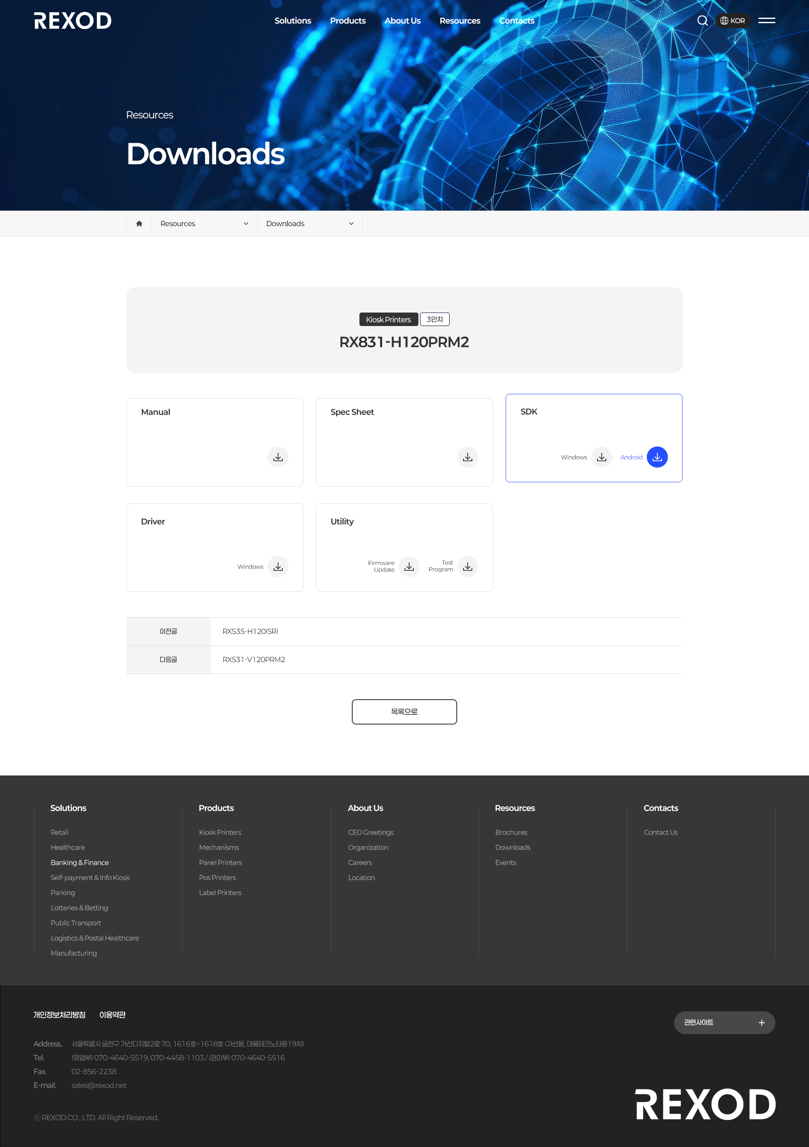This screenshot has height=1147, width=809.
Task: Open CEO Greetings footer link
Action: [x=371, y=832]
